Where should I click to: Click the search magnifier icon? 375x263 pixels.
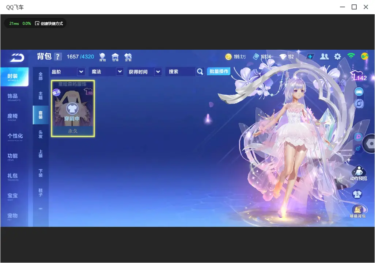click(x=200, y=72)
